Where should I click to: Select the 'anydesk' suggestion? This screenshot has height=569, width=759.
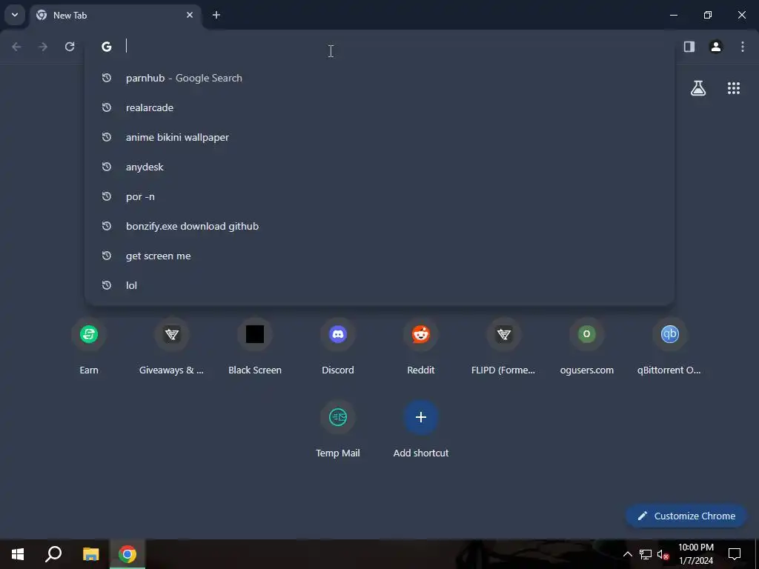click(379, 167)
